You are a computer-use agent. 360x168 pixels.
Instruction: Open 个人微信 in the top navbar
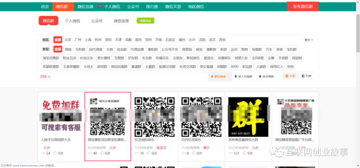pyautogui.click(x=112, y=6)
